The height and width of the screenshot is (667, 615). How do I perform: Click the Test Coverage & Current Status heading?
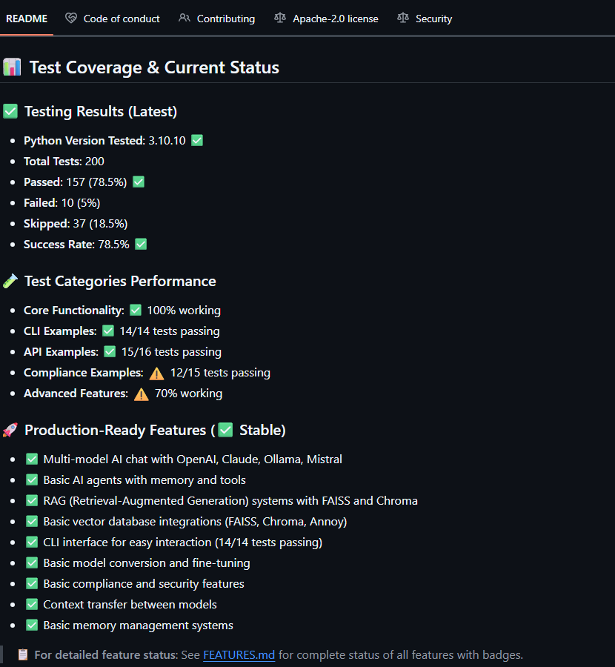(154, 67)
